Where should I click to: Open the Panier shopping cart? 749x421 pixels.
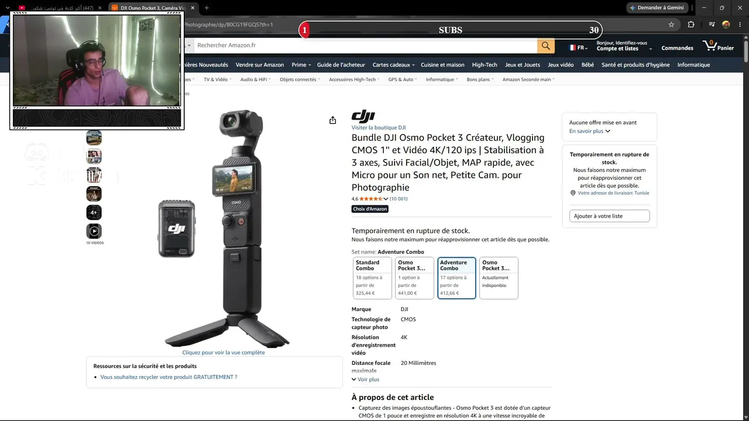[719, 46]
